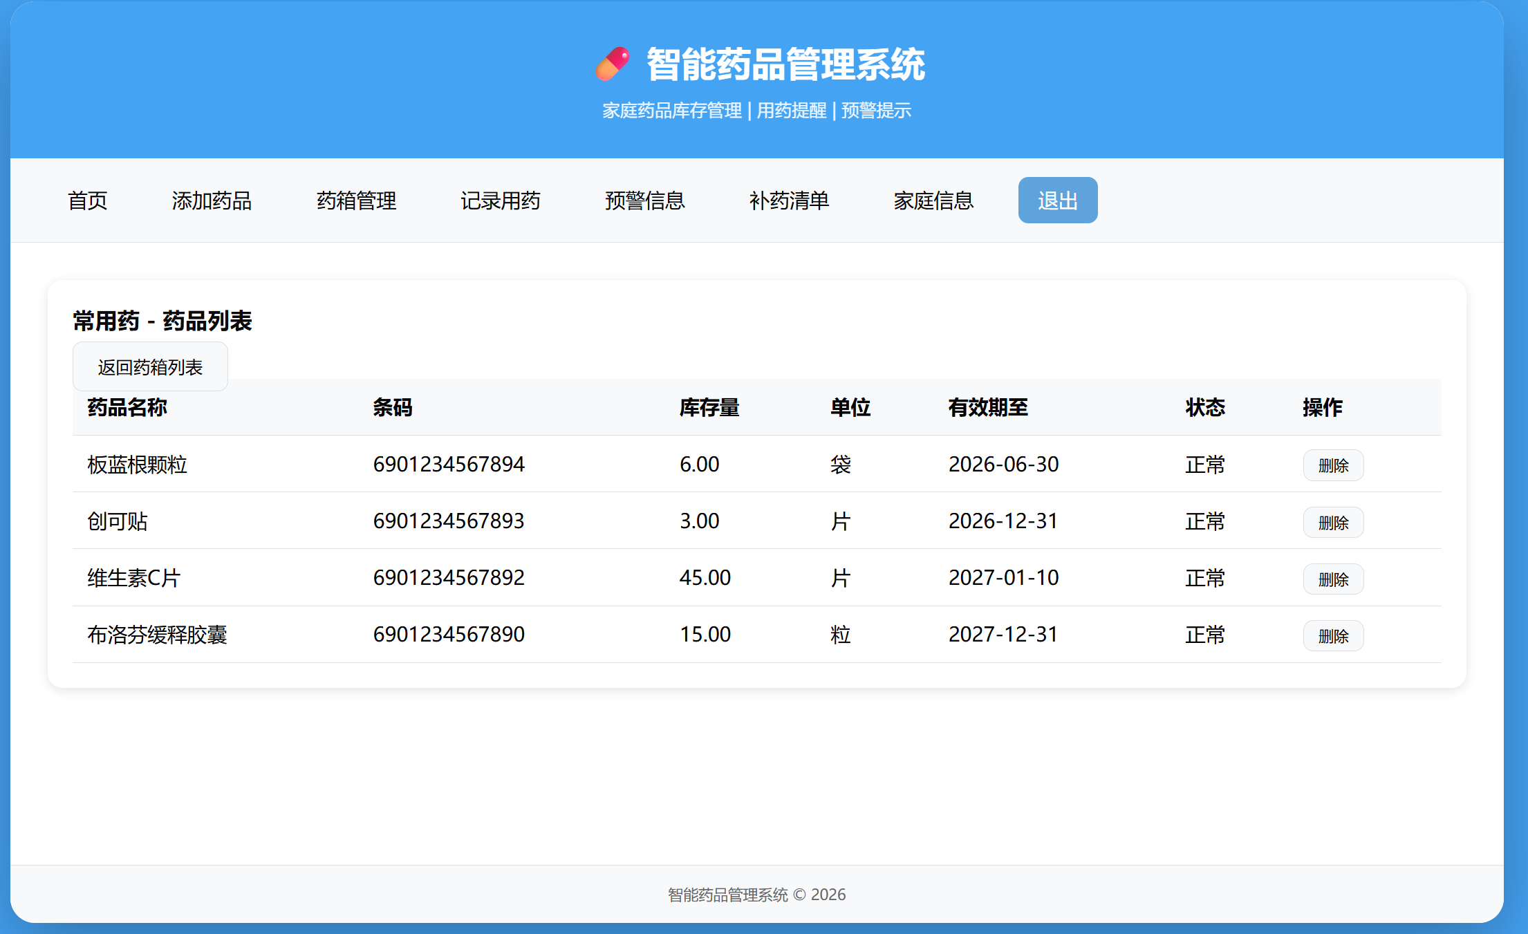This screenshot has height=934, width=1528.
Task: Click 返回药箱列表 button
Action: point(150,367)
